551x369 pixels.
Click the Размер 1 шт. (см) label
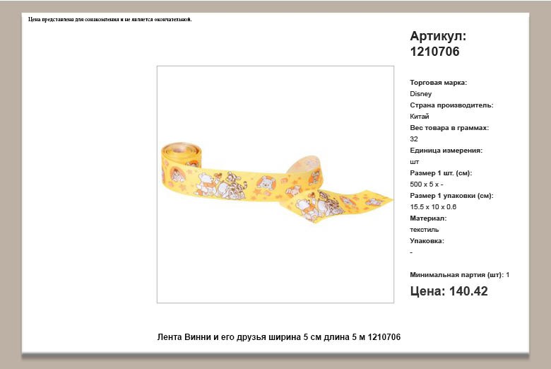click(441, 173)
